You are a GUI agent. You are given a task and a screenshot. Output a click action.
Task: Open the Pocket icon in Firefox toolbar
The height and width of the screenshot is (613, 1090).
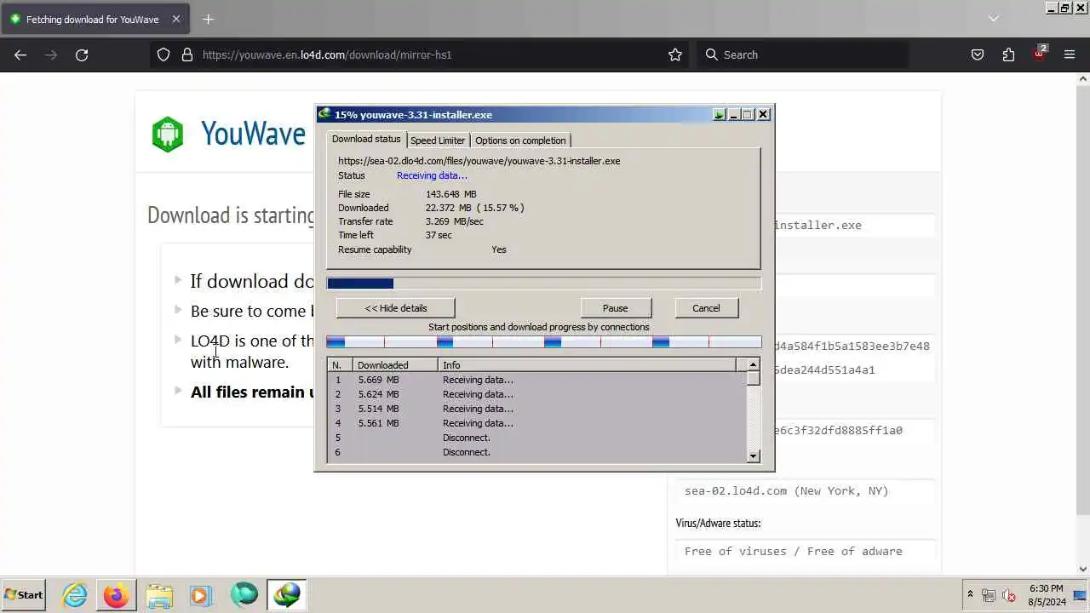coord(978,54)
